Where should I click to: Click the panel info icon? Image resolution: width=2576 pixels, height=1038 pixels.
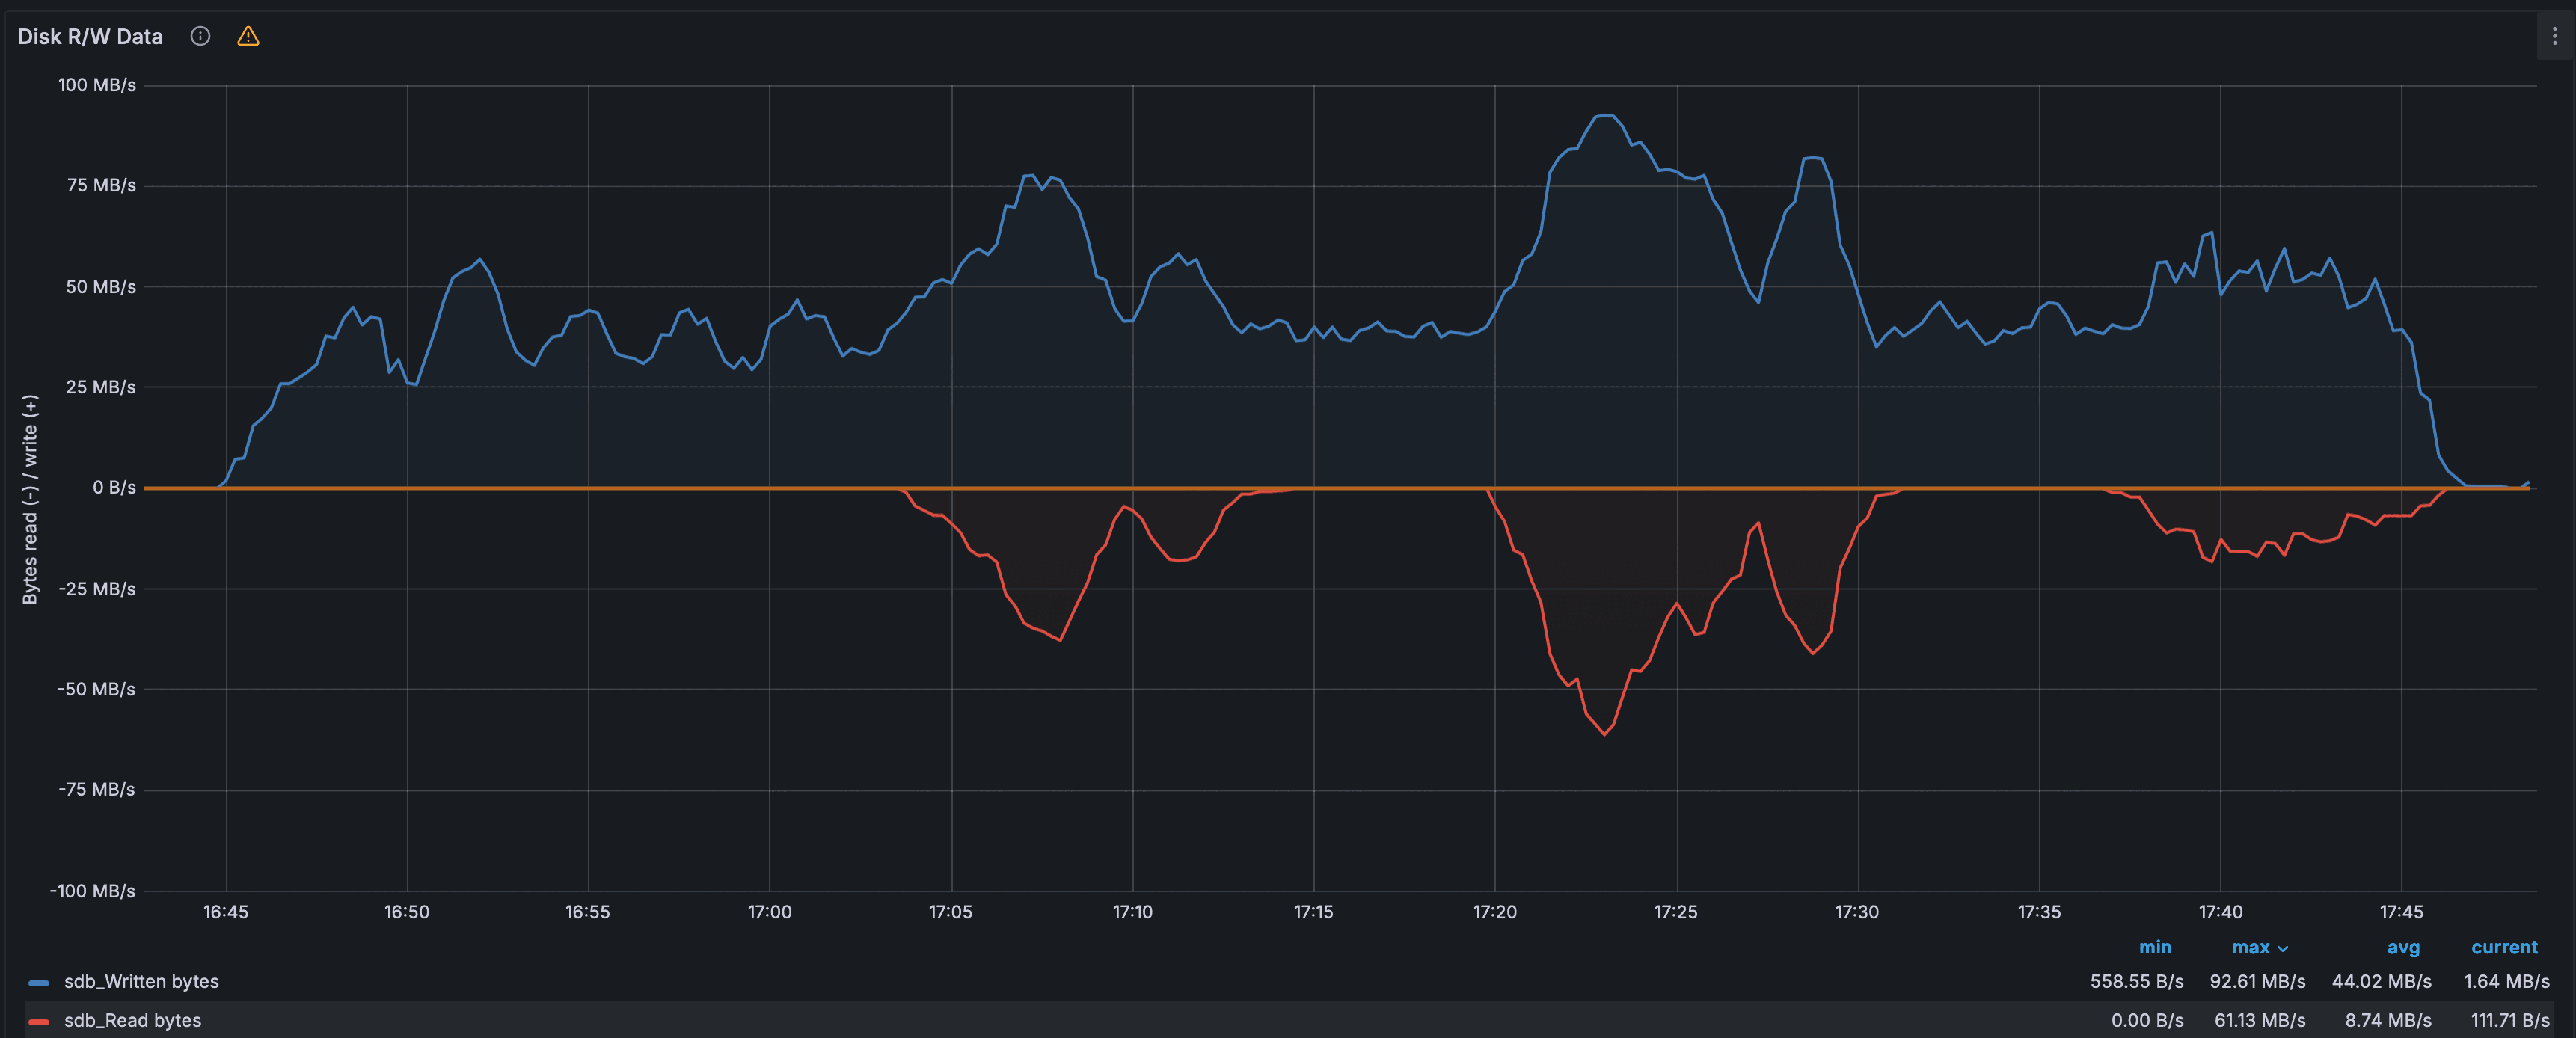pyautogui.click(x=200, y=37)
